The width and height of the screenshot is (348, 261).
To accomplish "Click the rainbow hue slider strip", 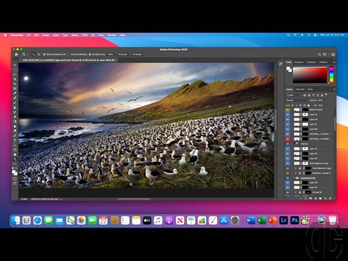I will coord(331,75).
